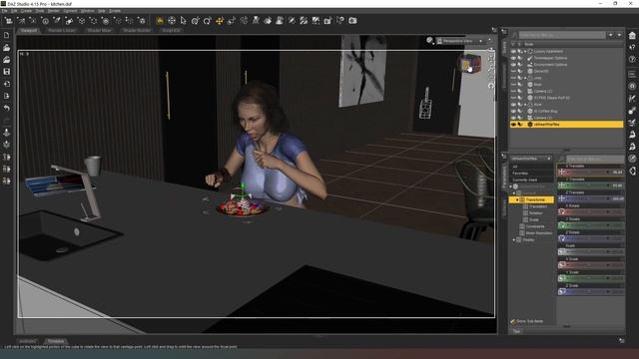Image resolution: width=639 pixels, height=359 pixels.
Task: Toggle visibility eye of the Coffee Mug item
Action: (x=513, y=111)
